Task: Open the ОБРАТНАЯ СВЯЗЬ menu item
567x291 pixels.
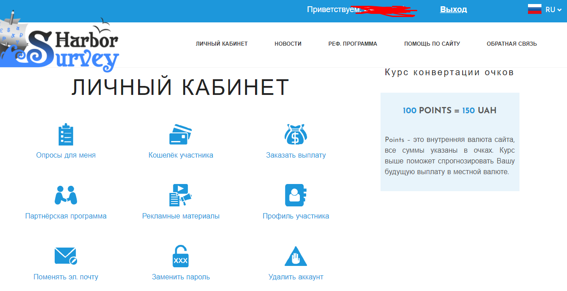Action: (511, 44)
